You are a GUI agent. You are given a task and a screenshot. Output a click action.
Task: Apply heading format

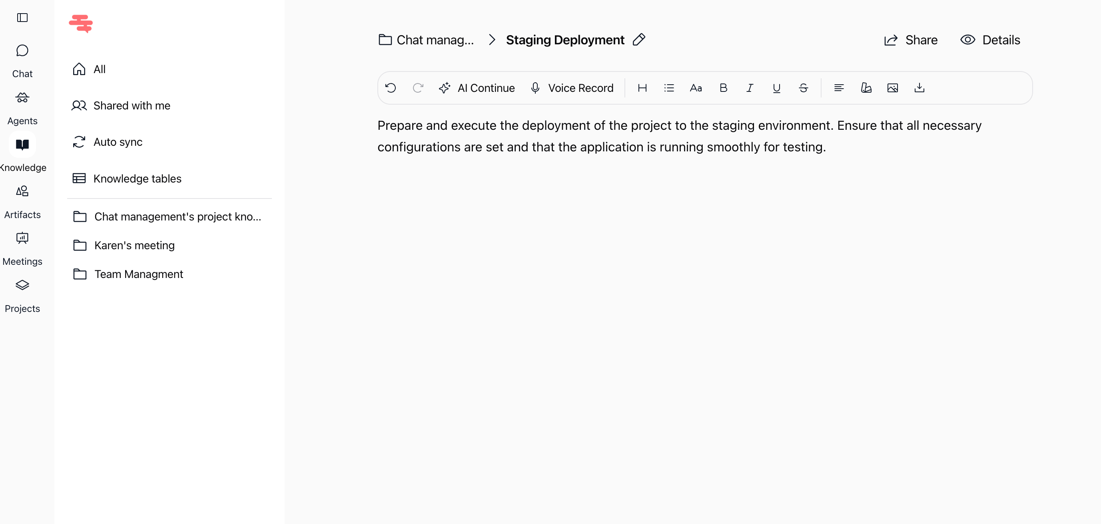[642, 88]
